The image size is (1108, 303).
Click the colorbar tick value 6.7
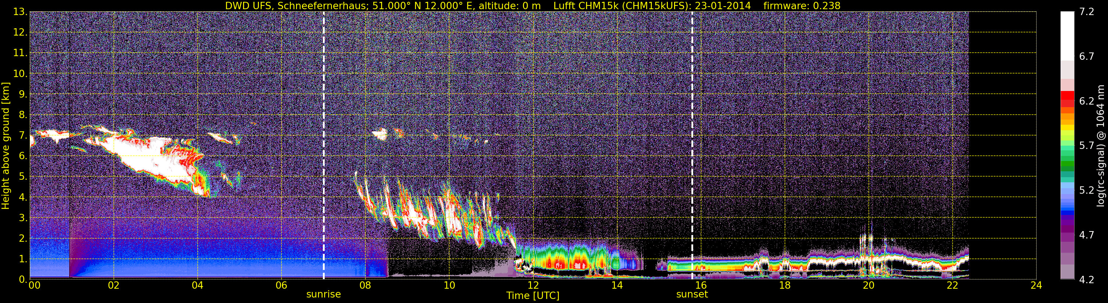(1087, 56)
